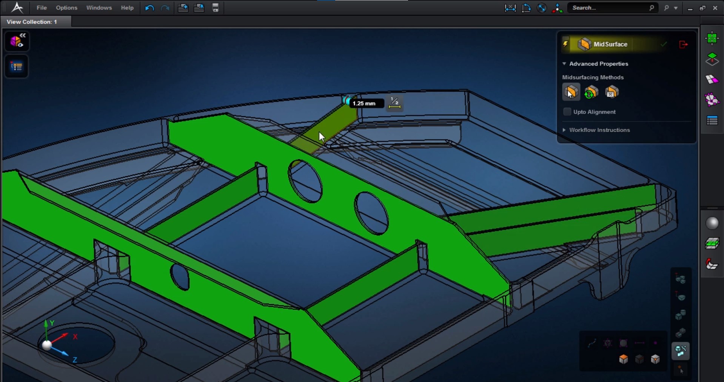Select the curve entity filter icon

[592, 343]
